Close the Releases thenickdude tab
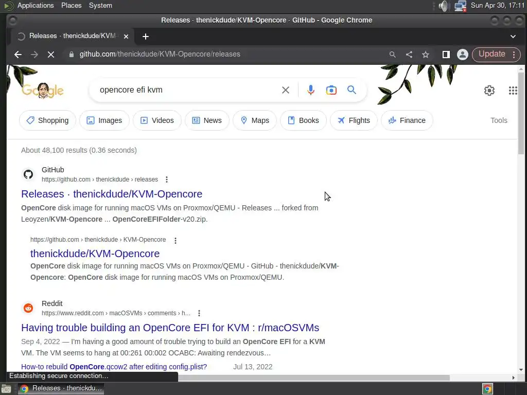Viewport: 527px width, 395px height. click(x=126, y=37)
